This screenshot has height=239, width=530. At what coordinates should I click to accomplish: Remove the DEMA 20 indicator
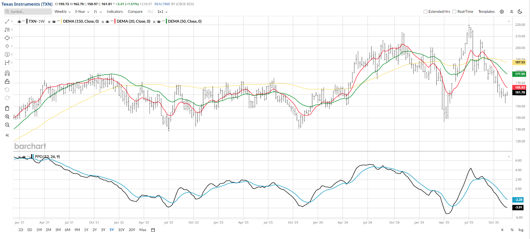pos(154,22)
